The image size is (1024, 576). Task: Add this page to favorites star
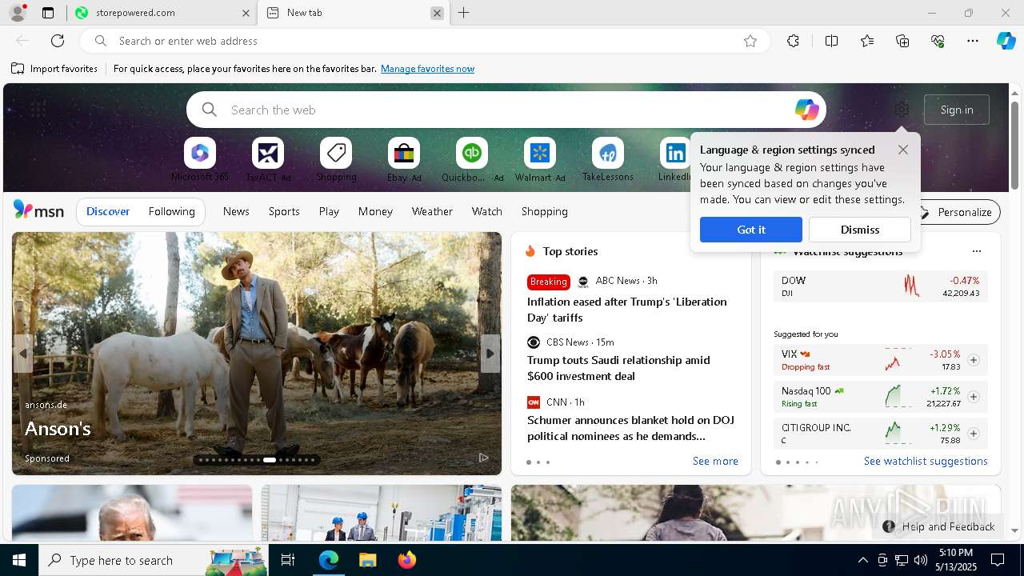pyautogui.click(x=750, y=41)
